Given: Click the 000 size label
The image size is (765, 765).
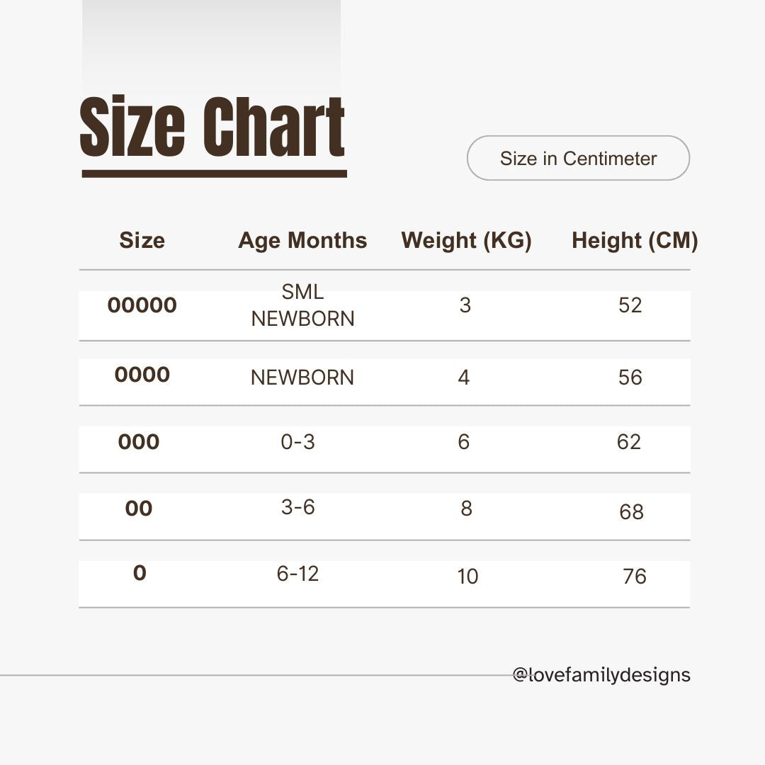Looking at the screenshot, I should point(139,442).
